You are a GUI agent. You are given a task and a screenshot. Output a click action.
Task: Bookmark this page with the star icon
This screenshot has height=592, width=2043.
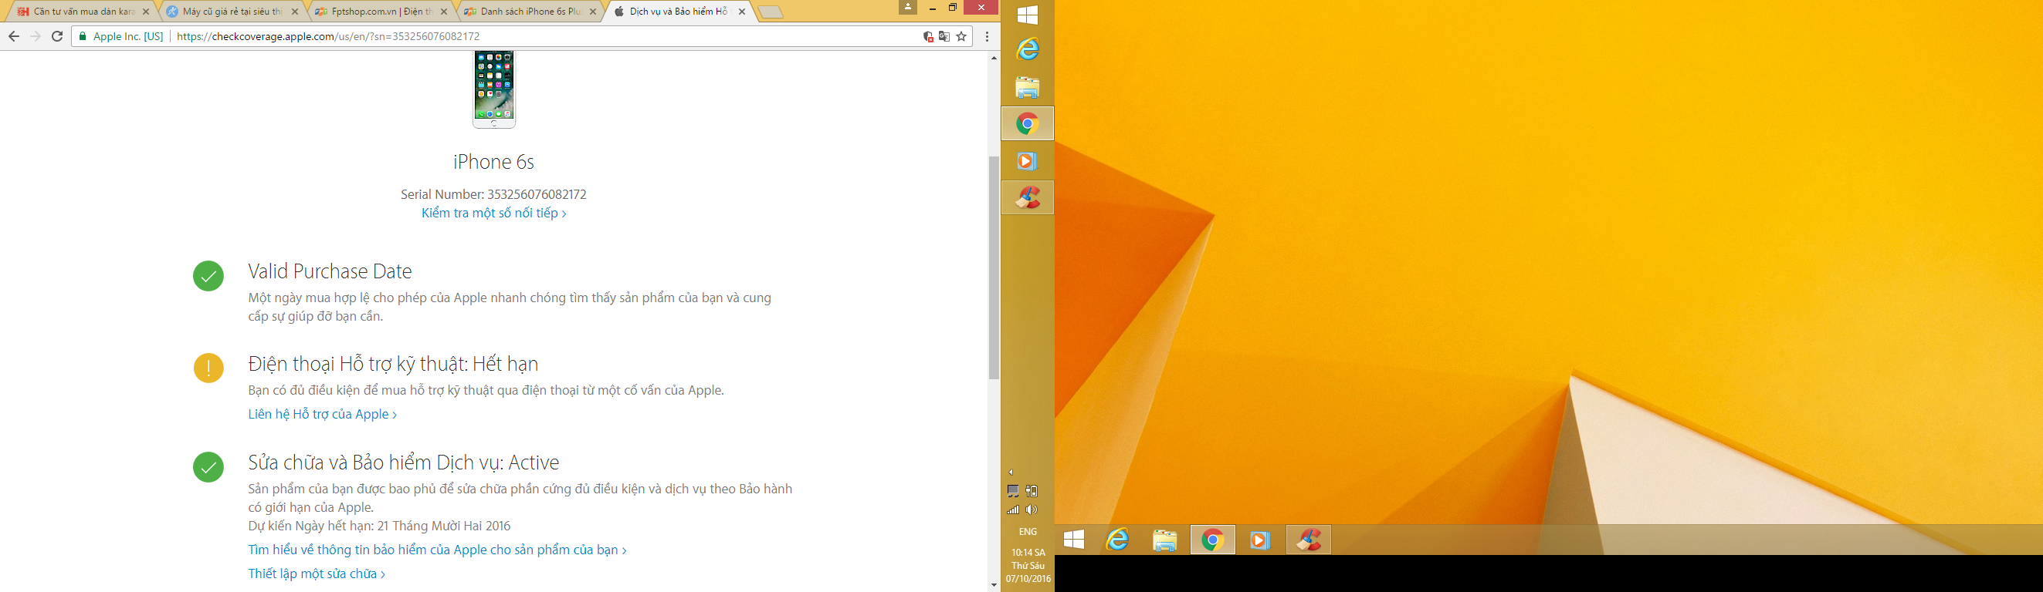point(961,36)
